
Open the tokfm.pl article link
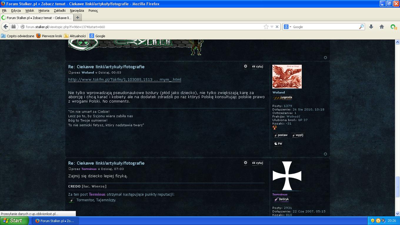point(125,80)
